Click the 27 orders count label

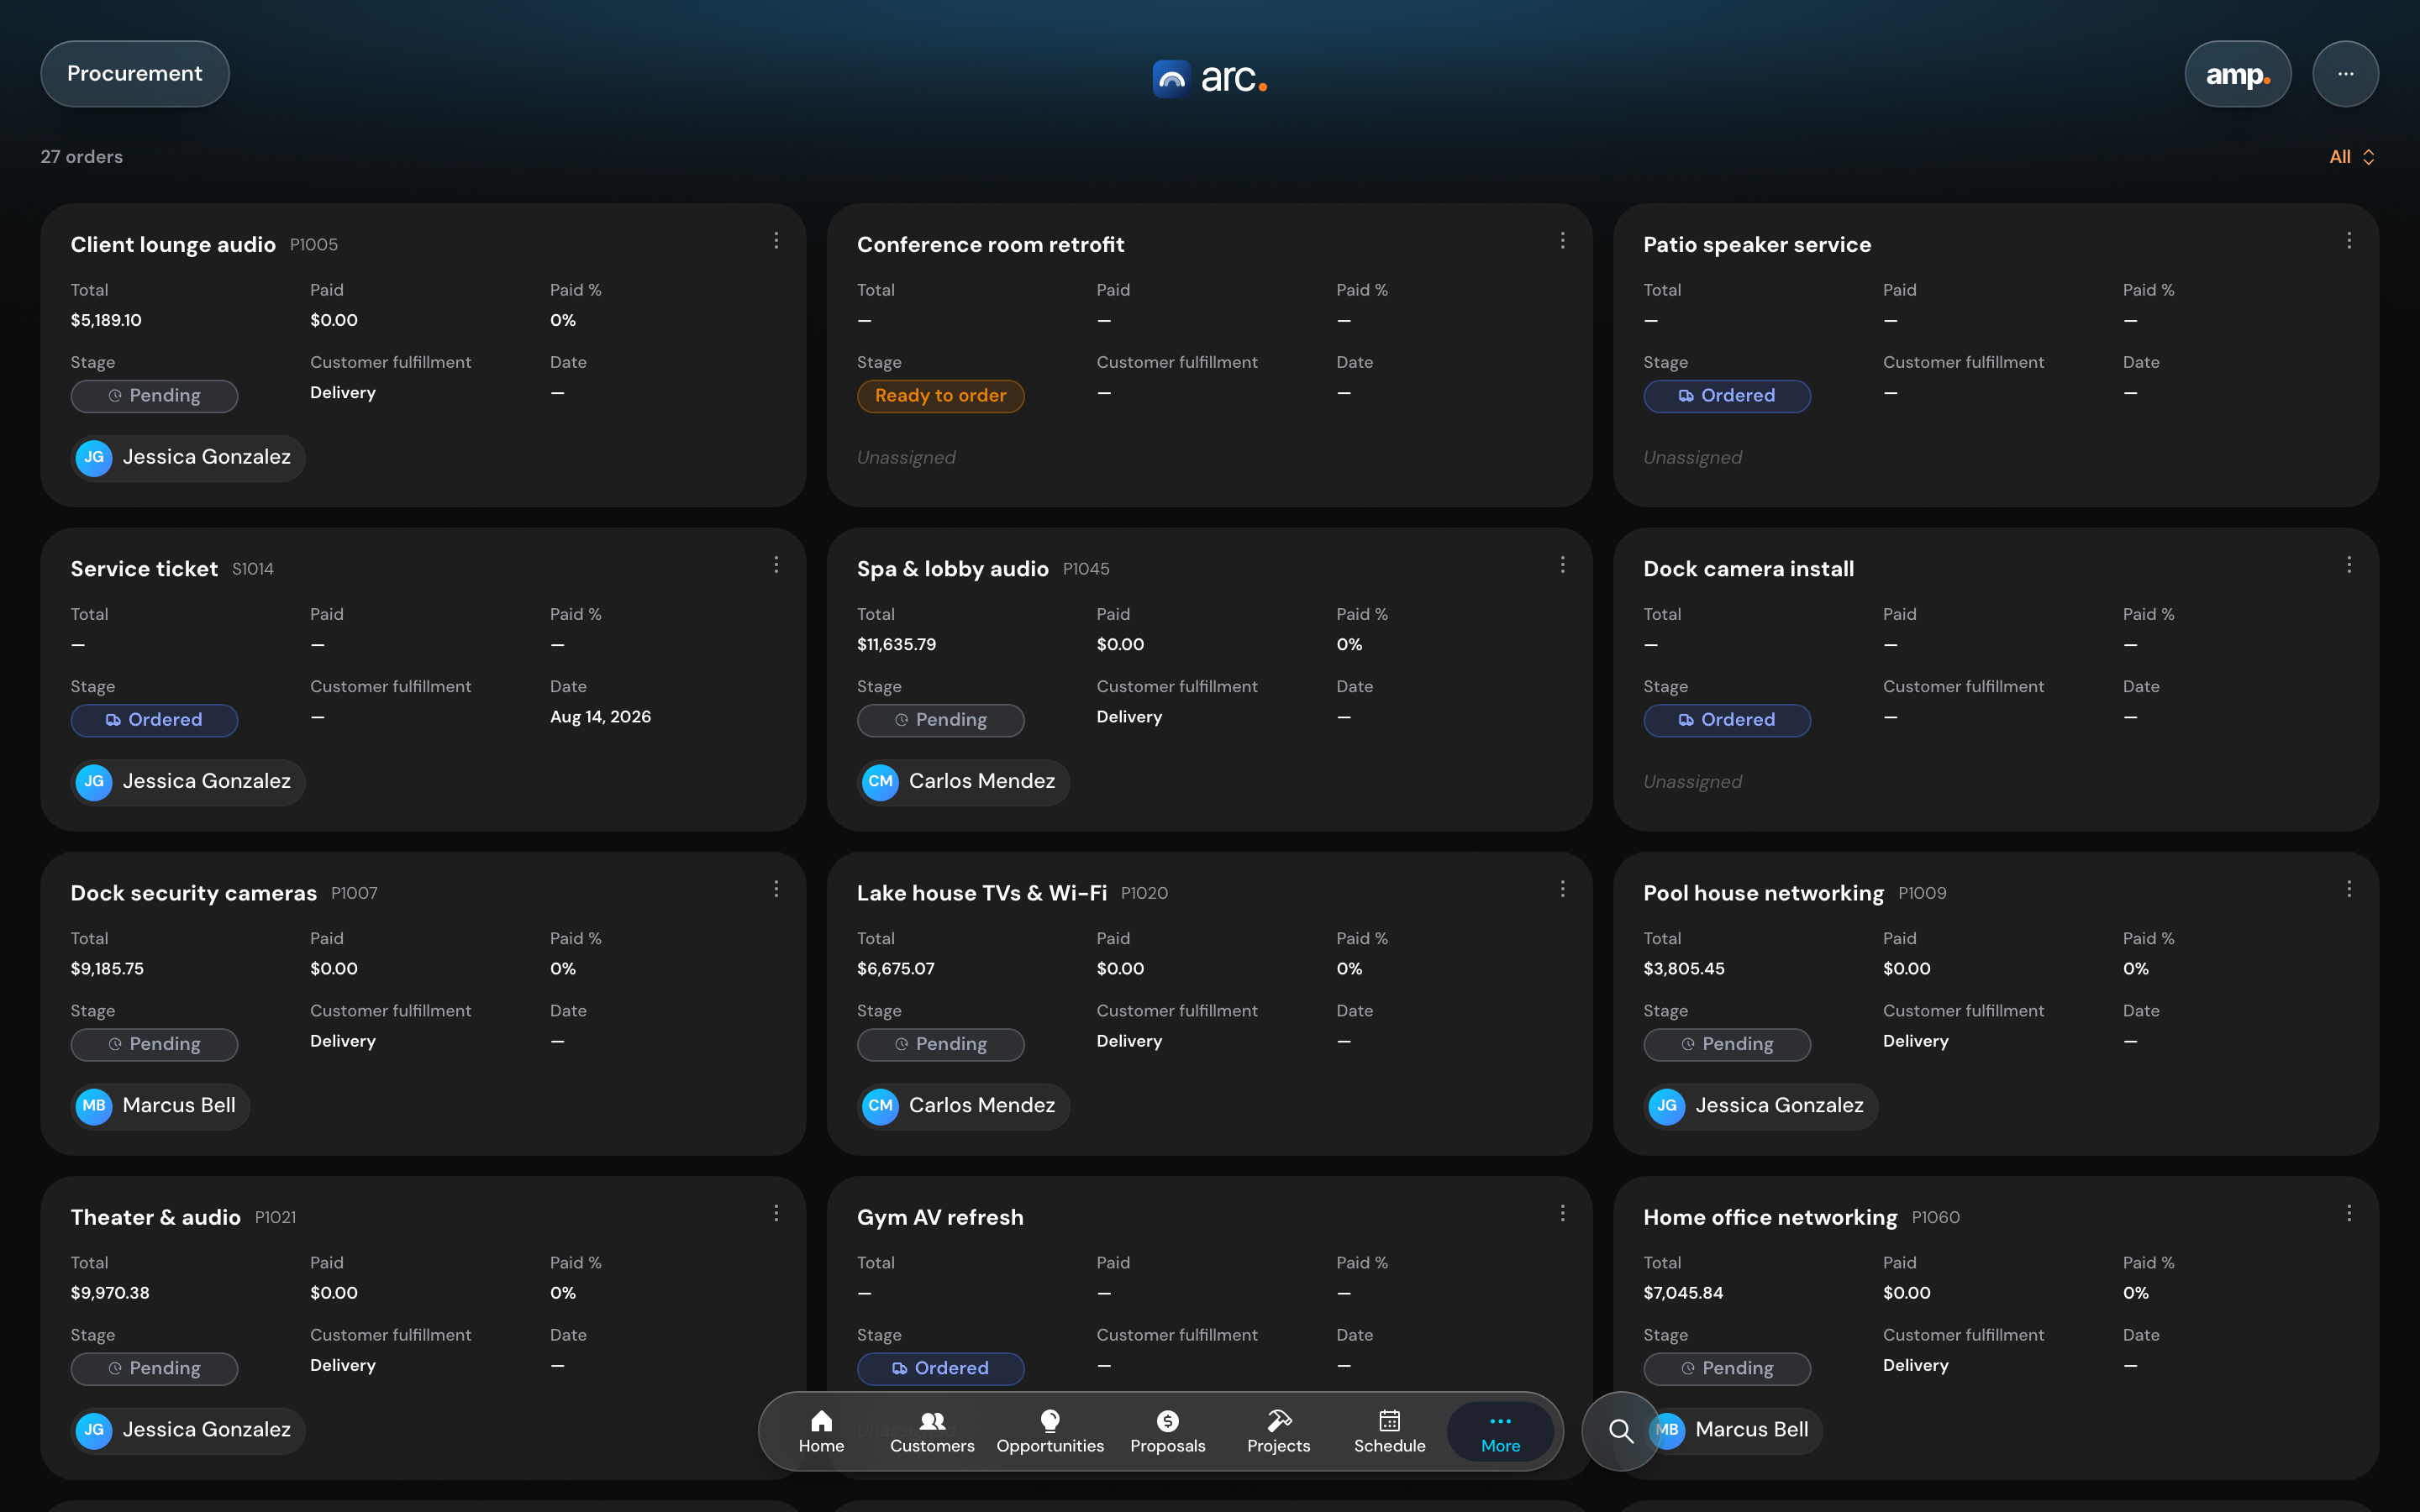[x=82, y=157]
